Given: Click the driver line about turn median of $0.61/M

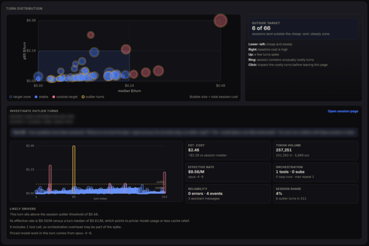Looking at the screenshot, I should (x=99, y=220).
